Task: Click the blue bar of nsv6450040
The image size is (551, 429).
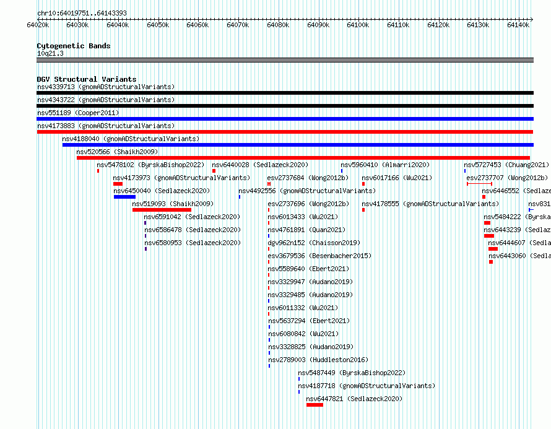Action: pyautogui.click(x=124, y=197)
